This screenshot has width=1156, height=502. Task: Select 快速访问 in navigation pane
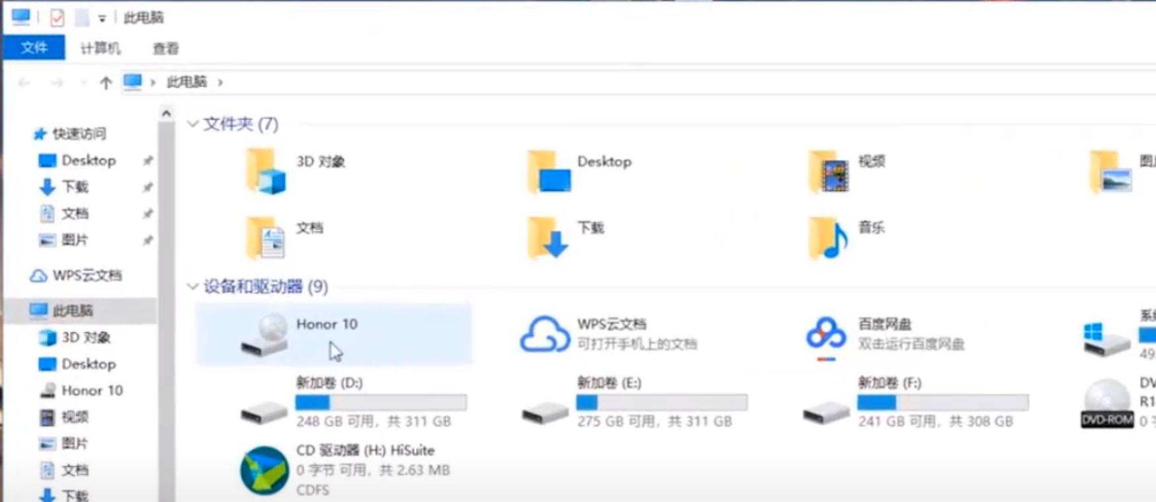pyautogui.click(x=79, y=134)
